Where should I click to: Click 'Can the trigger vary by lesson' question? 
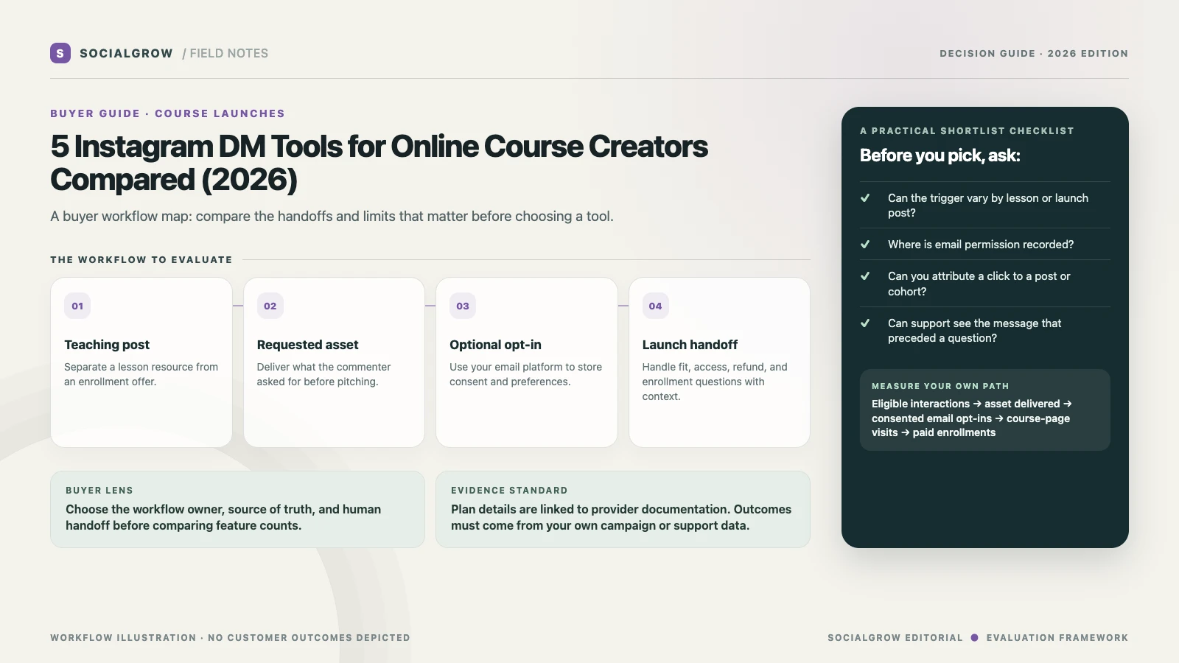click(988, 206)
